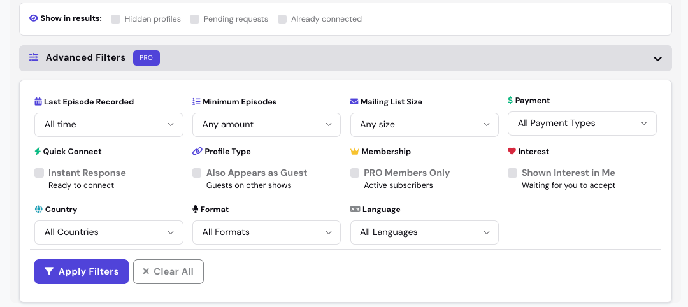Enable Shown Interest in Me filter
The image size is (688, 307).
tap(512, 173)
